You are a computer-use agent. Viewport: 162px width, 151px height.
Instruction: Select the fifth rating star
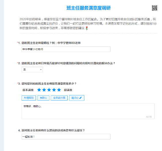tap(59, 90)
